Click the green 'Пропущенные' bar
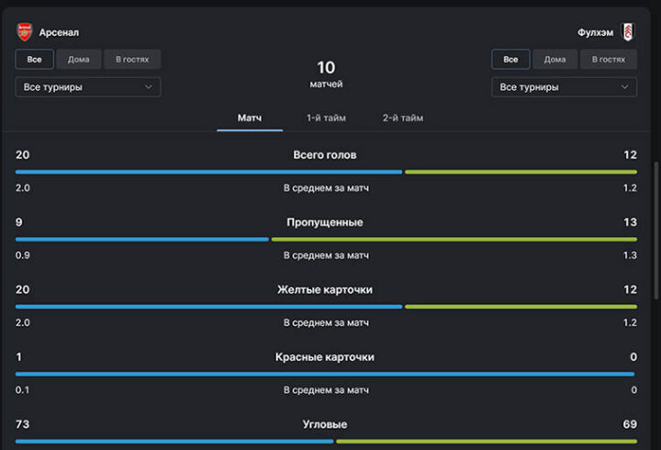Image resolution: width=661 pixels, height=450 pixels. click(x=454, y=239)
